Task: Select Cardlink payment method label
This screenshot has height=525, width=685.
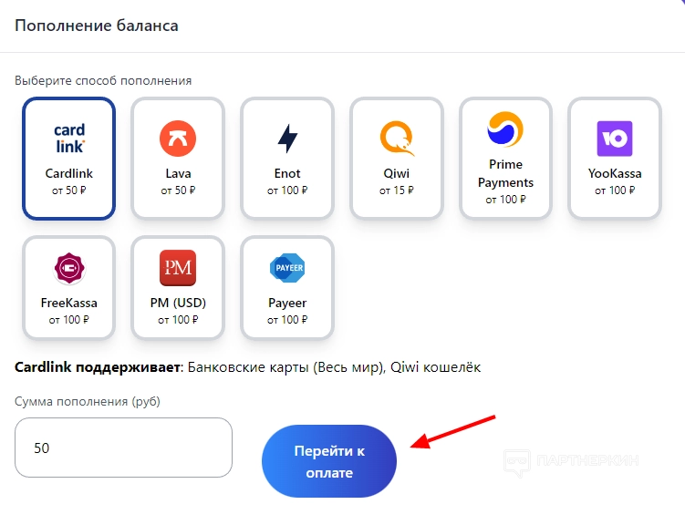Action: coord(69,173)
